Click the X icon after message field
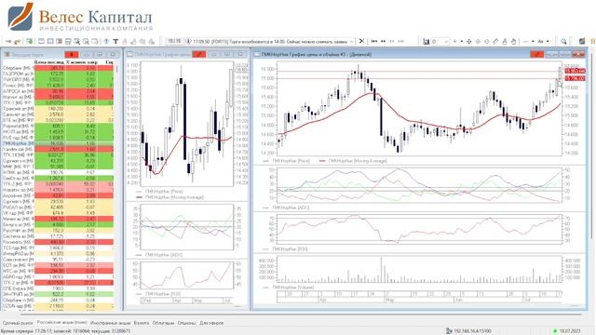 361,41
